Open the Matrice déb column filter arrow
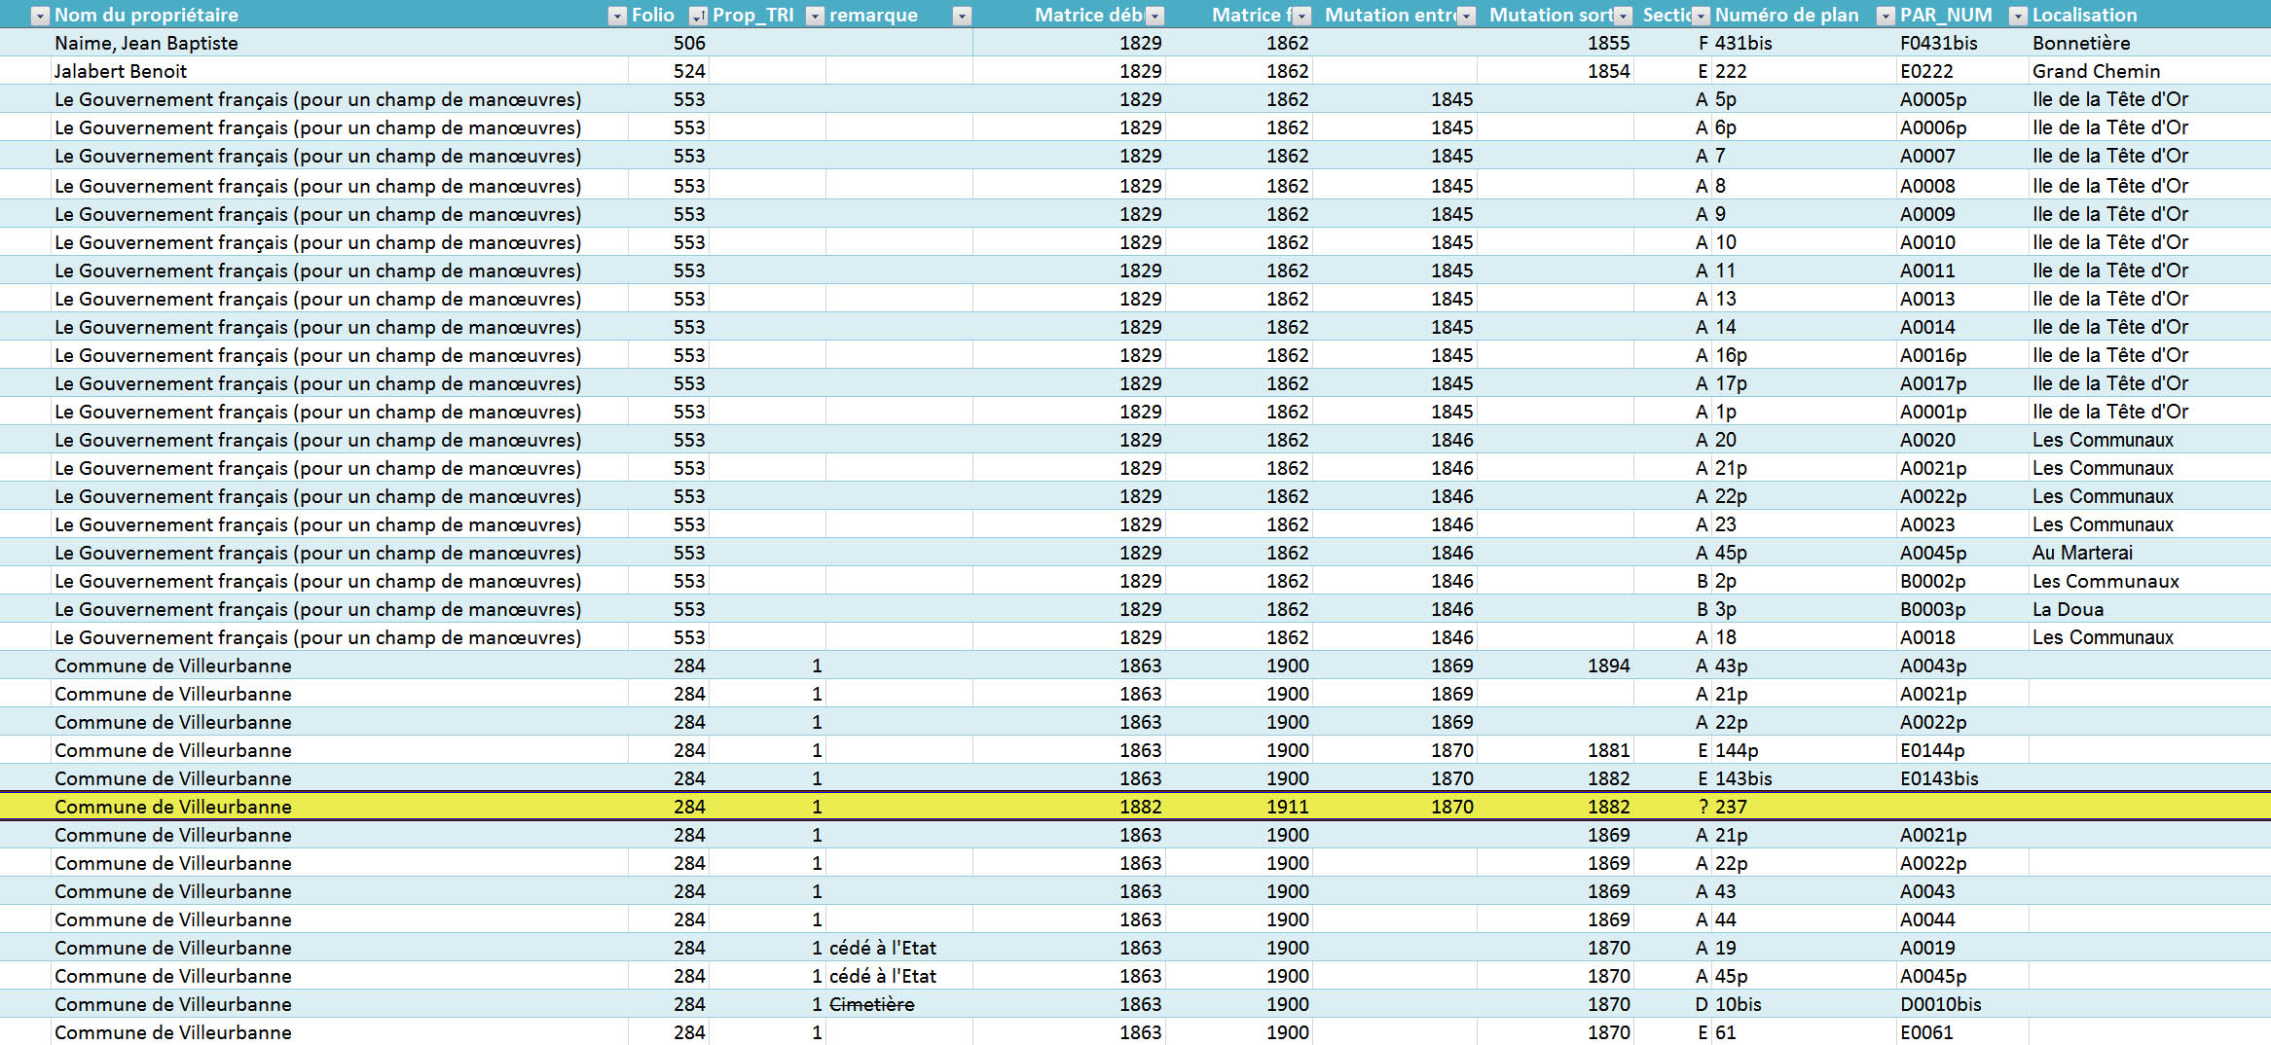This screenshot has width=2271, height=1045. [x=1154, y=16]
